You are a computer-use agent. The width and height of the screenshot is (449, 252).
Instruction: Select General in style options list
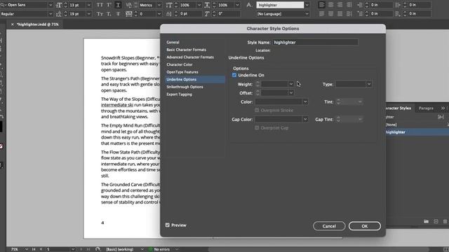pyautogui.click(x=173, y=42)
